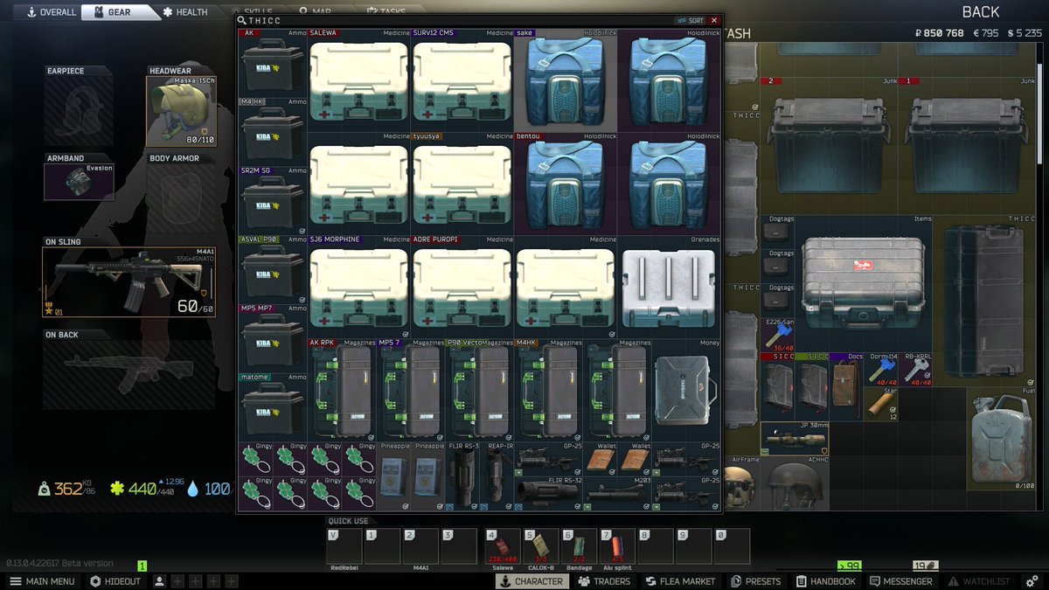Select the SJ6 MORPHINE medicine case
Image resolution: width=1049 pixels, height=590 pixels.
pos(359,287)
